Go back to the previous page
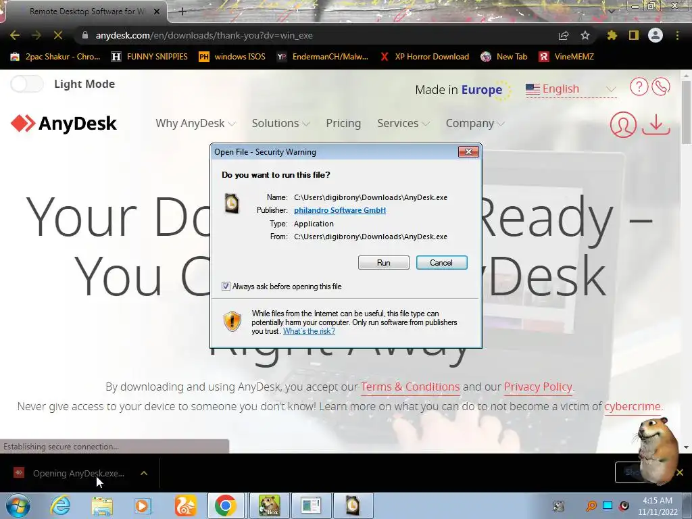 15,35
